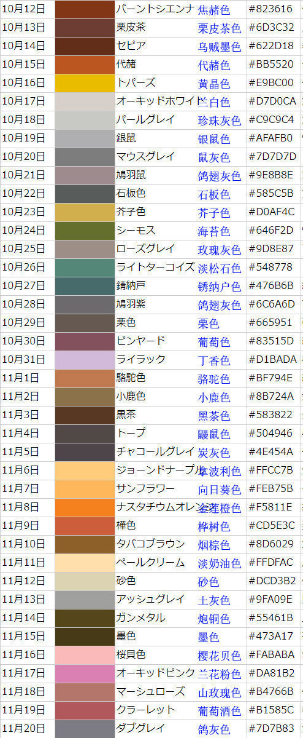Select color name 代赭
303x738 pixels.
point(126,64)
